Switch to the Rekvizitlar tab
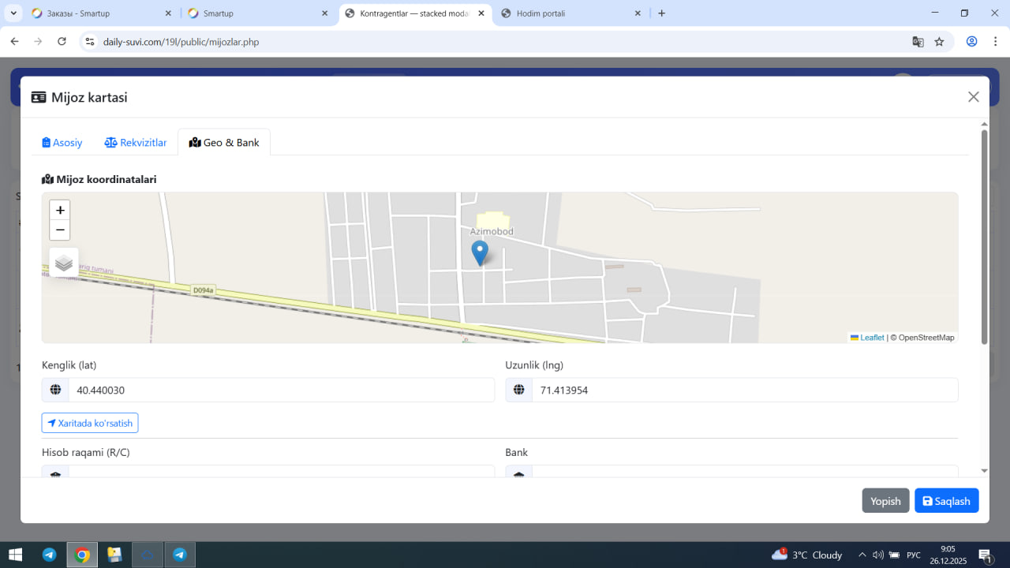This screenshot has width=1010, height=568. tap(136, 143)
